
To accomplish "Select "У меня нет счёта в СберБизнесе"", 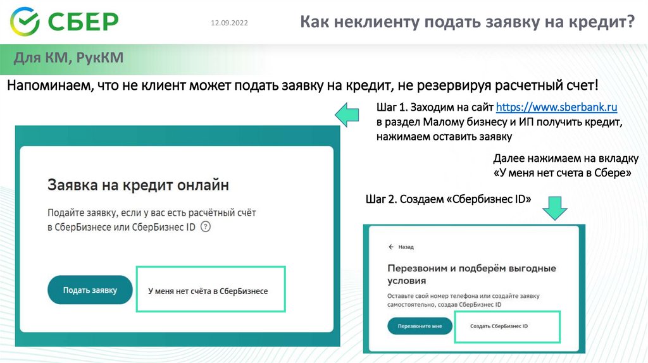I will (208, 291).
